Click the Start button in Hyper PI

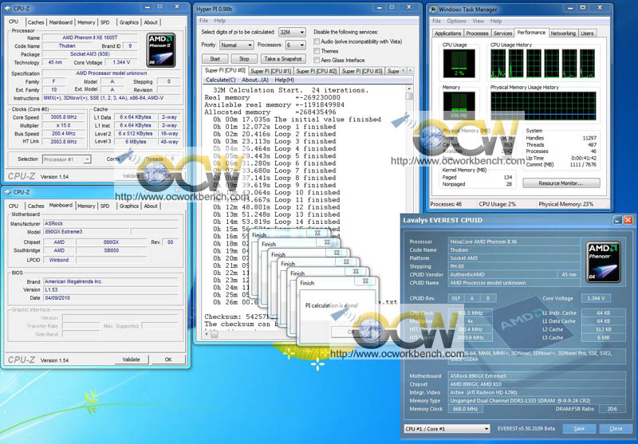(215, 59)
